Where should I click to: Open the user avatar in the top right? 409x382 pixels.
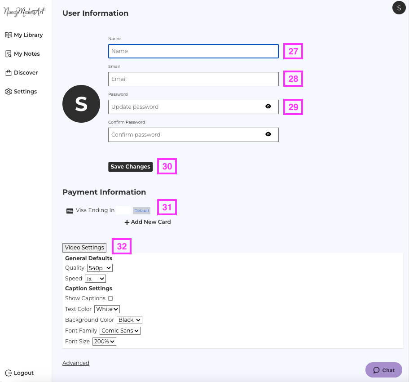pos(399,8)
